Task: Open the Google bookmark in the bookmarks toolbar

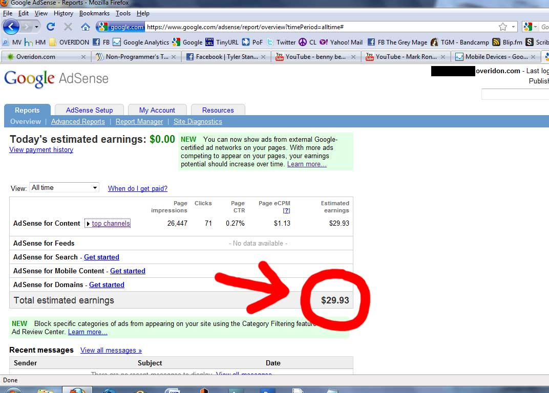Action: (x=187, y=42)
